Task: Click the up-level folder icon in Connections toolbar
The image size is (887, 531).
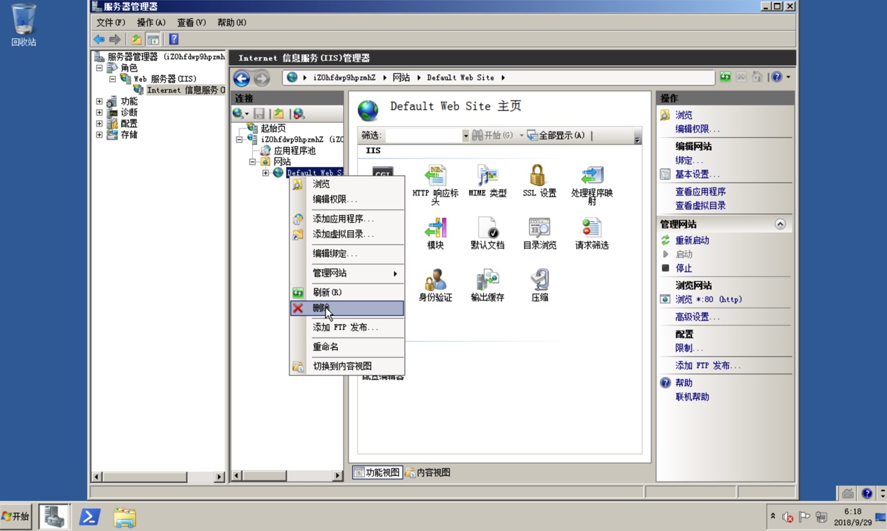Action: pos(278,113)
